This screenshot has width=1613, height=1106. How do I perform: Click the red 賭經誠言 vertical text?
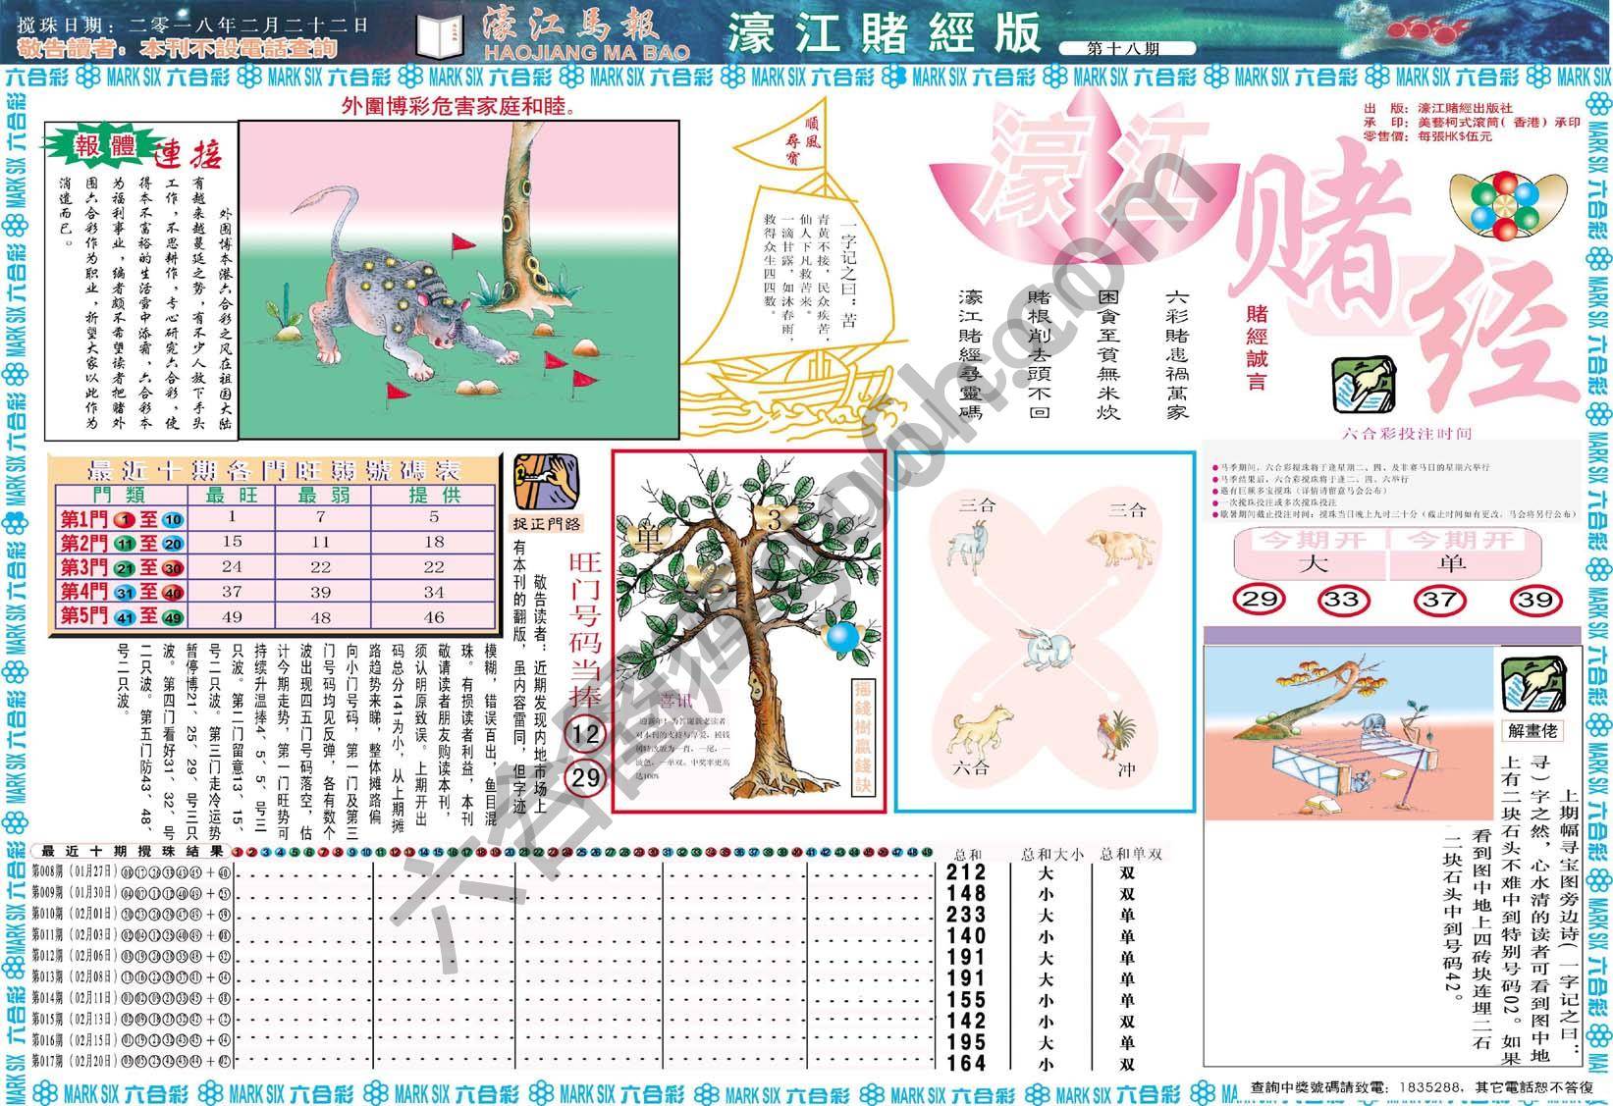(1258, 347)
